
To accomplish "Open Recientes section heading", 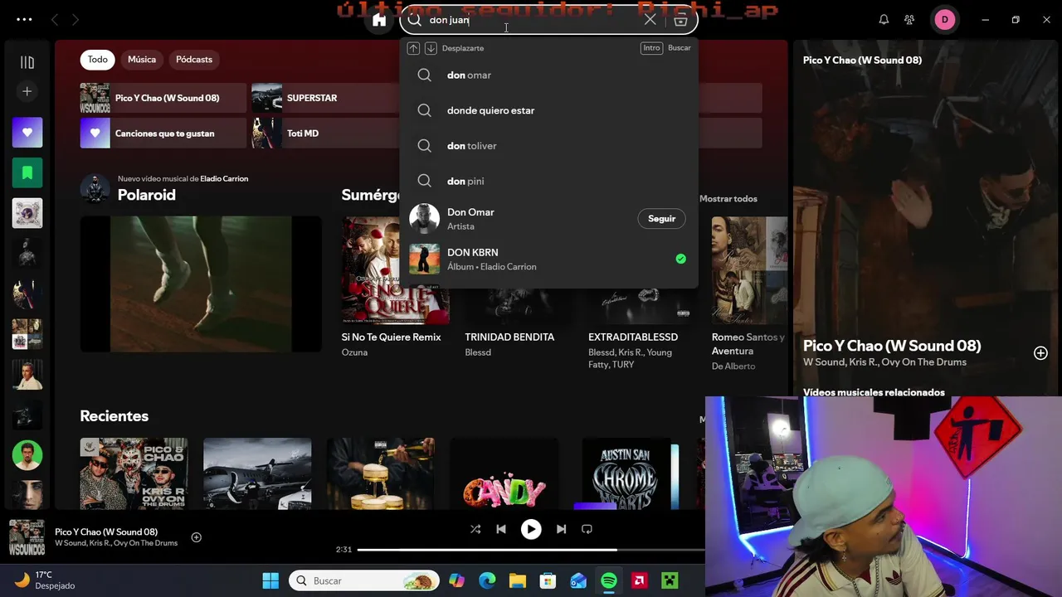I will tap(114, 416).
